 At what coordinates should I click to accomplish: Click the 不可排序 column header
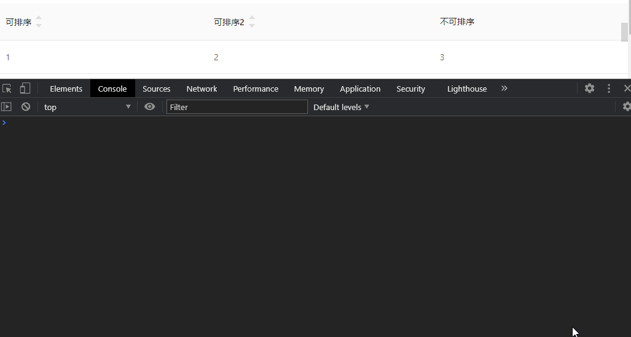point(457,22)
